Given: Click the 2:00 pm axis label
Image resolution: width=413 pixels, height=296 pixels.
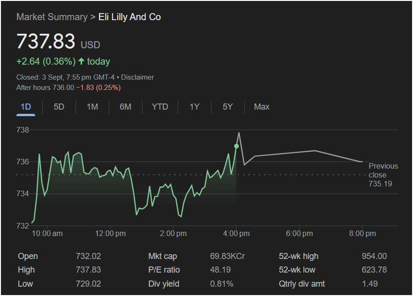Looking at the screenshot, I should (173, 234).
